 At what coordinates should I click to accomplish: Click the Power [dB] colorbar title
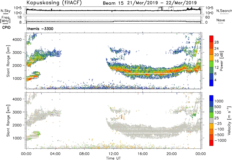[221, 61]
